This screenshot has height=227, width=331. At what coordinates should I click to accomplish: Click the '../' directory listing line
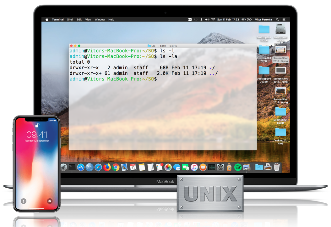click(x=144, y=73)
